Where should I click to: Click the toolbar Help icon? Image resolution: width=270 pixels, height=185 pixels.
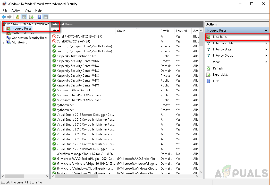tap(39, 17)
